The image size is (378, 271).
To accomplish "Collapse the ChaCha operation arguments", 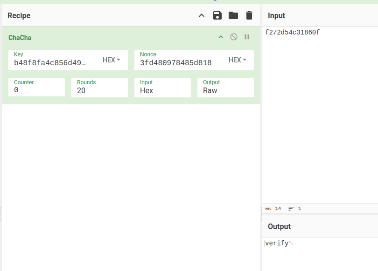I will (221, 37).
